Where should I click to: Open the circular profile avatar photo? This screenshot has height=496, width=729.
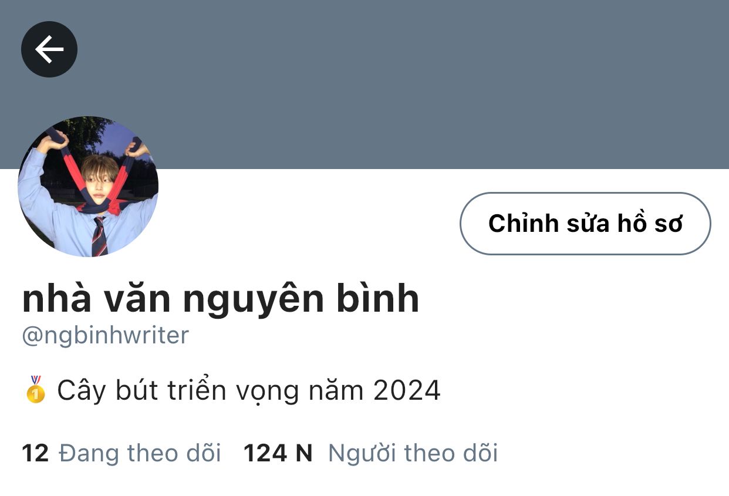click(x=88, y=187)
